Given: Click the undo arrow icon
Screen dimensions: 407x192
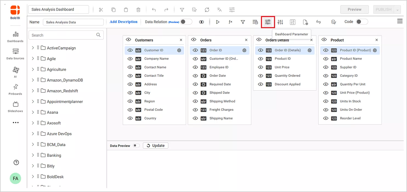Looking at the screenshot, I should 154,10.
